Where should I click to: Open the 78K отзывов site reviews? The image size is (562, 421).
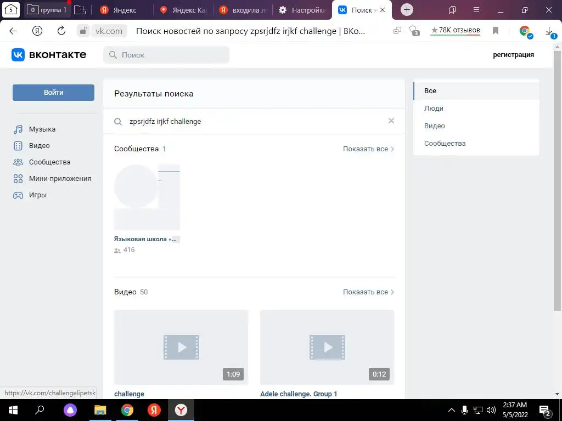coord(456,31)
